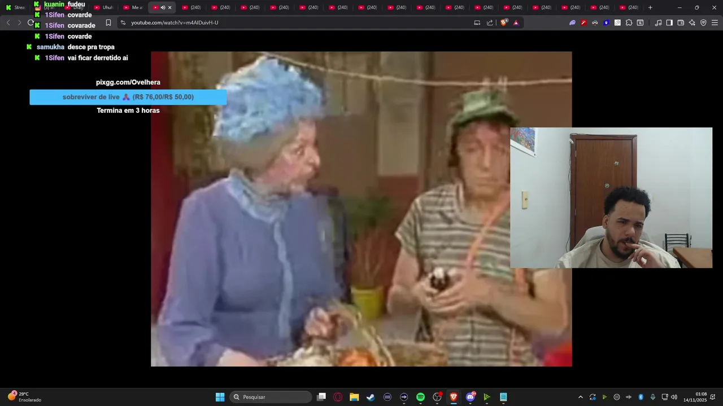The height and width of the screenshot is (406, 723).
Task: Open Opera GX from the taskbar
Action: click(338, 397)
